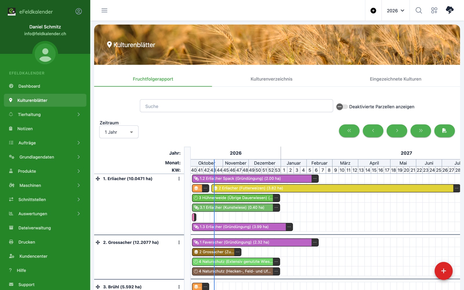
Task: Go one step forward with the right arrow
Action: point(397,131)
